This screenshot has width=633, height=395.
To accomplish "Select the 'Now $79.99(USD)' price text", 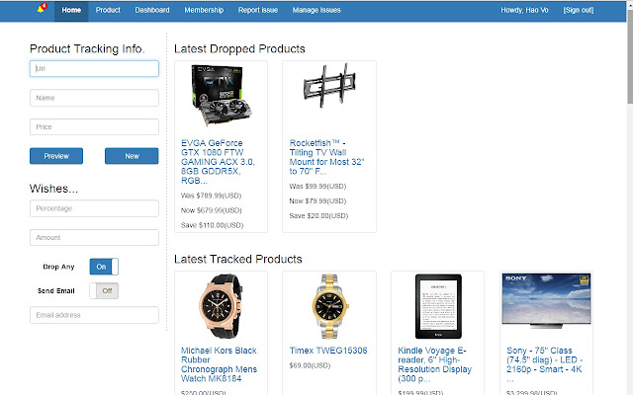I will [317, 201].
